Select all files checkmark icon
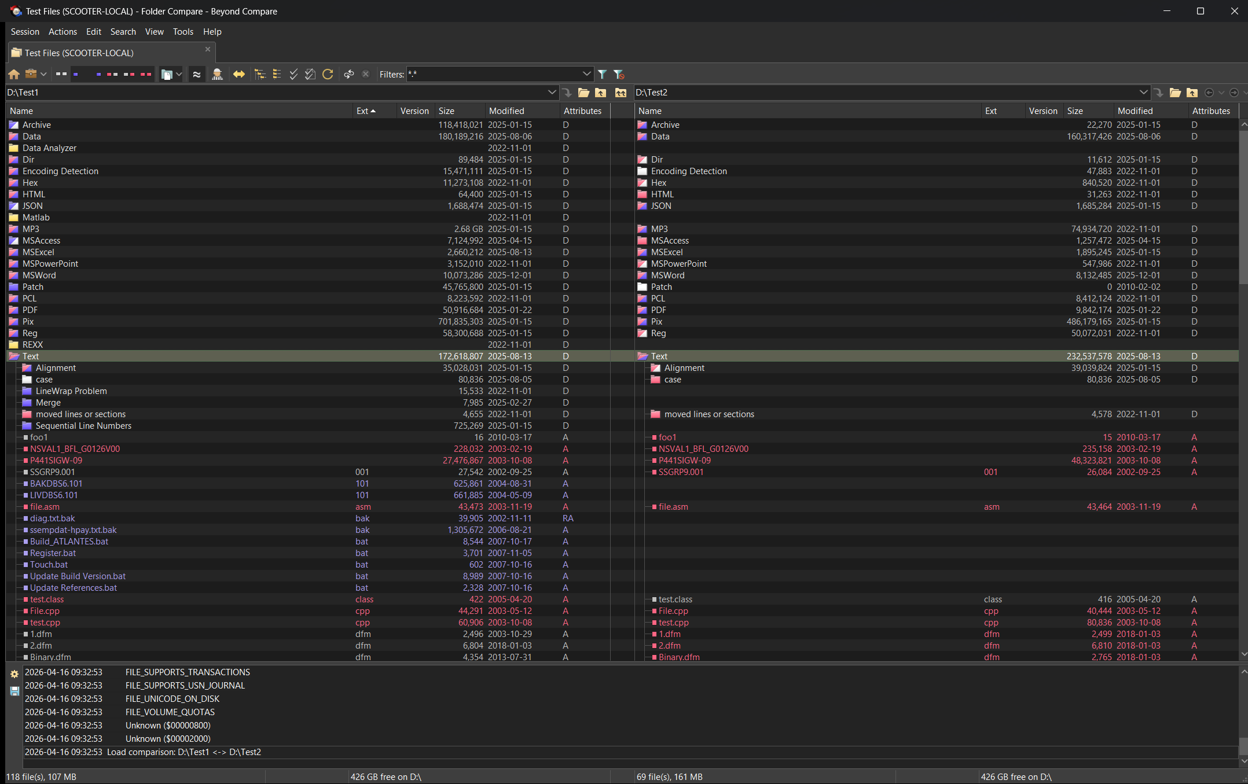Image resolution: width=1248 pixels, height=784 pixels. pyautogui.click(x=293, y=74)
